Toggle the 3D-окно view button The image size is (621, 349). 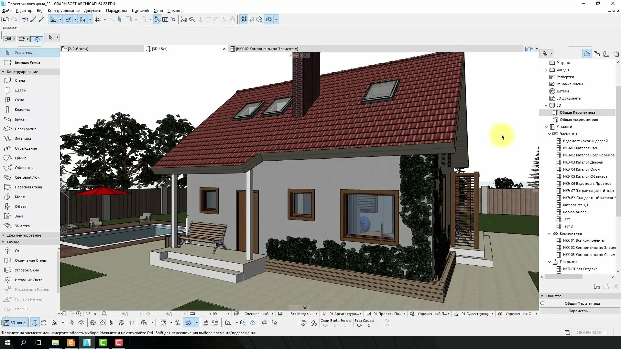pos(15,323)
